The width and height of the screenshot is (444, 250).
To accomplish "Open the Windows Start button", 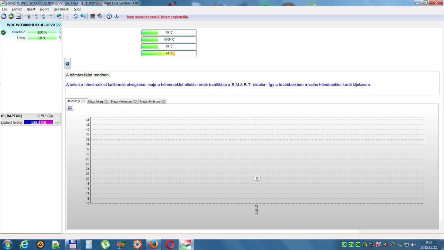I will coord(7,244).
